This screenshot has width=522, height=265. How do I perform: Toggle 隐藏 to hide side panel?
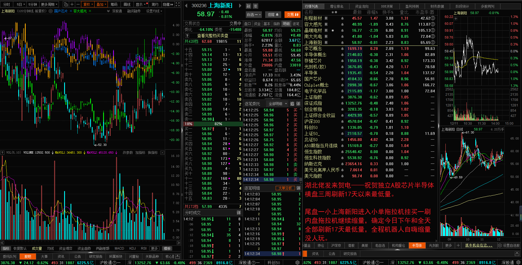pyautogui.click(x=168, y=4)
